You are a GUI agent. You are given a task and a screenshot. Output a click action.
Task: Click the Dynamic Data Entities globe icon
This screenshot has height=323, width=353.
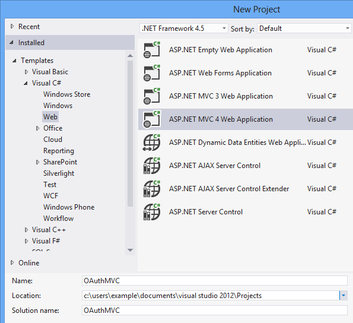click(152, 142)
